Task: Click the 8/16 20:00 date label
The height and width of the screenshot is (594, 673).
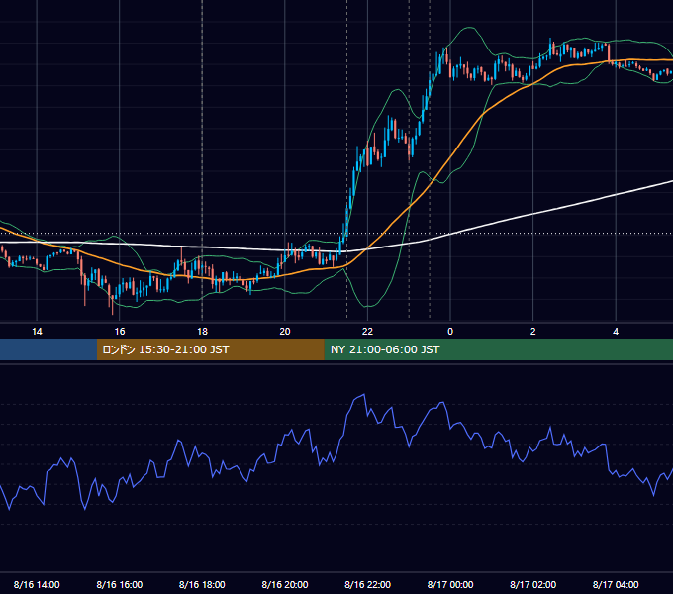Action: click(x=285, y=584)
